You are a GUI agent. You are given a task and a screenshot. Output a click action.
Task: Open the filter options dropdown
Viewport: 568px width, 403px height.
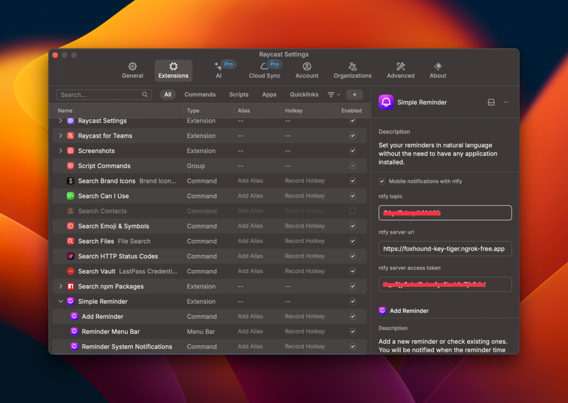(334, 94)
